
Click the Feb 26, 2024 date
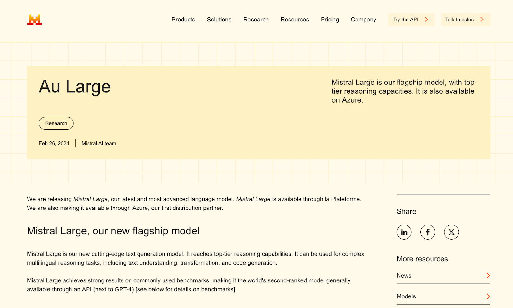click(x=54, y=143)
